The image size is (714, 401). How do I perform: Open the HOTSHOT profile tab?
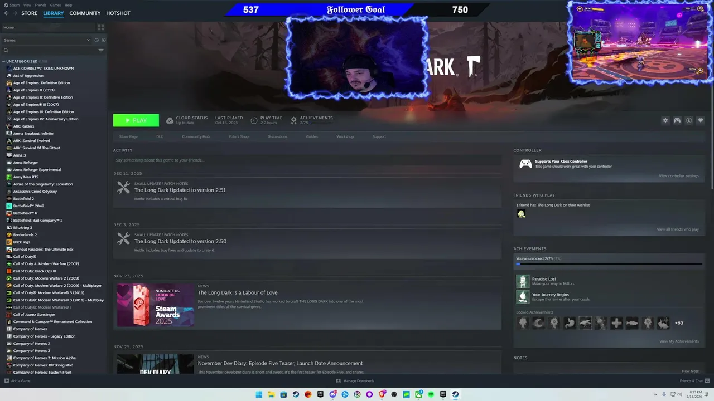coord(118,13)
